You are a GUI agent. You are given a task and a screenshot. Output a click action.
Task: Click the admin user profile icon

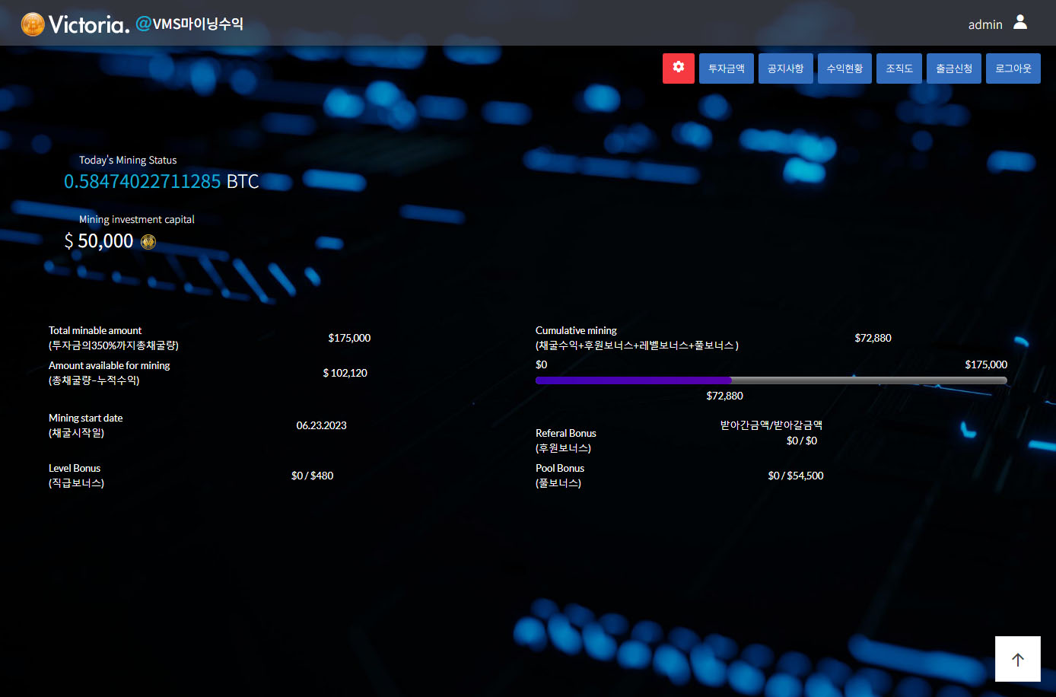(1020, 23)
